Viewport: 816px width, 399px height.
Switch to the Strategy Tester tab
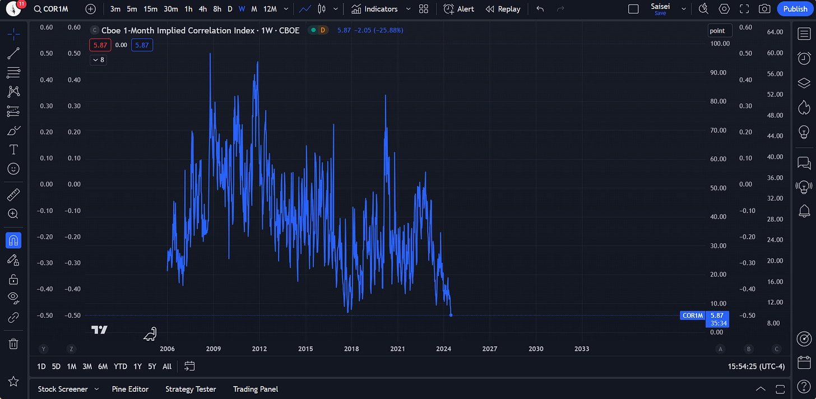[191, 389]
